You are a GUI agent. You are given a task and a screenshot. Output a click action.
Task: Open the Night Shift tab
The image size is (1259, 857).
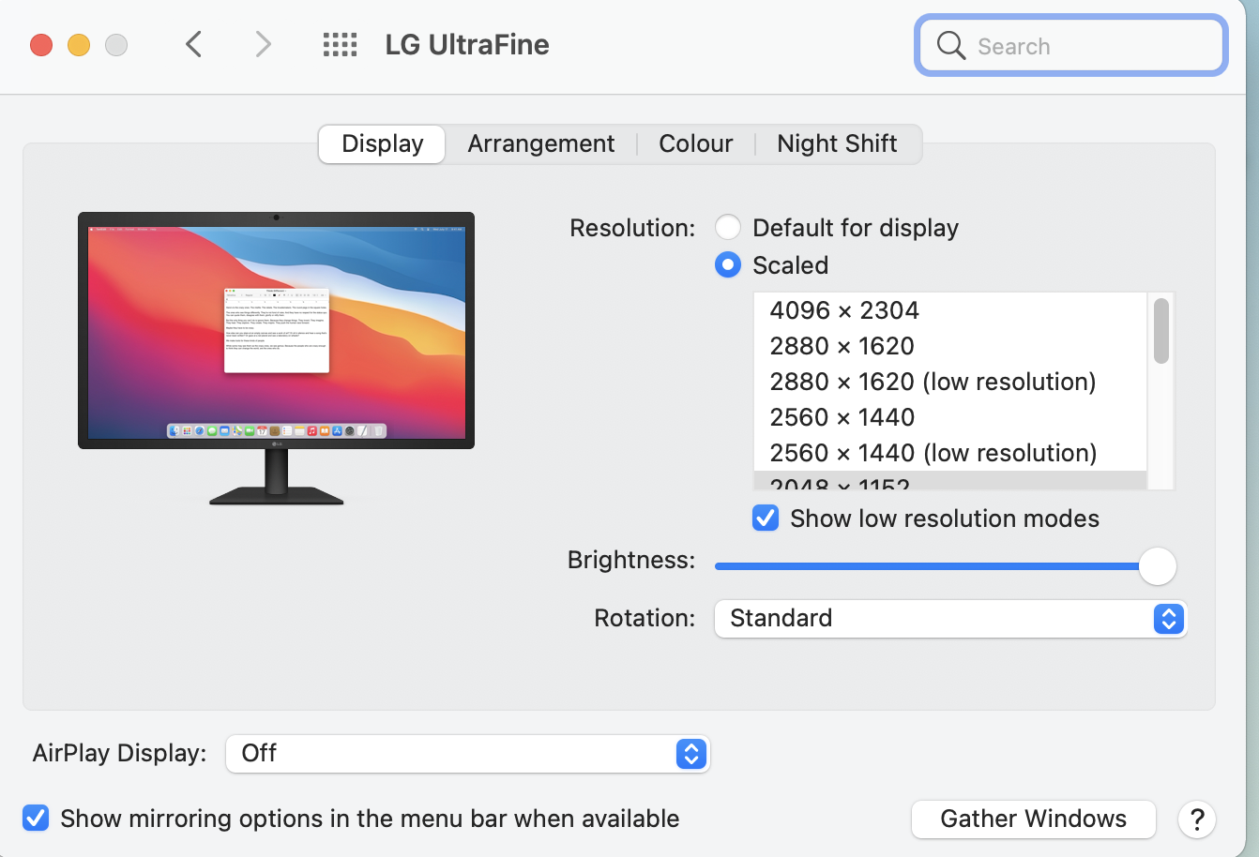point(837,144)
